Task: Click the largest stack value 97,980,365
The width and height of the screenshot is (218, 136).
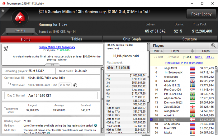Action: [x=32, y=110]
